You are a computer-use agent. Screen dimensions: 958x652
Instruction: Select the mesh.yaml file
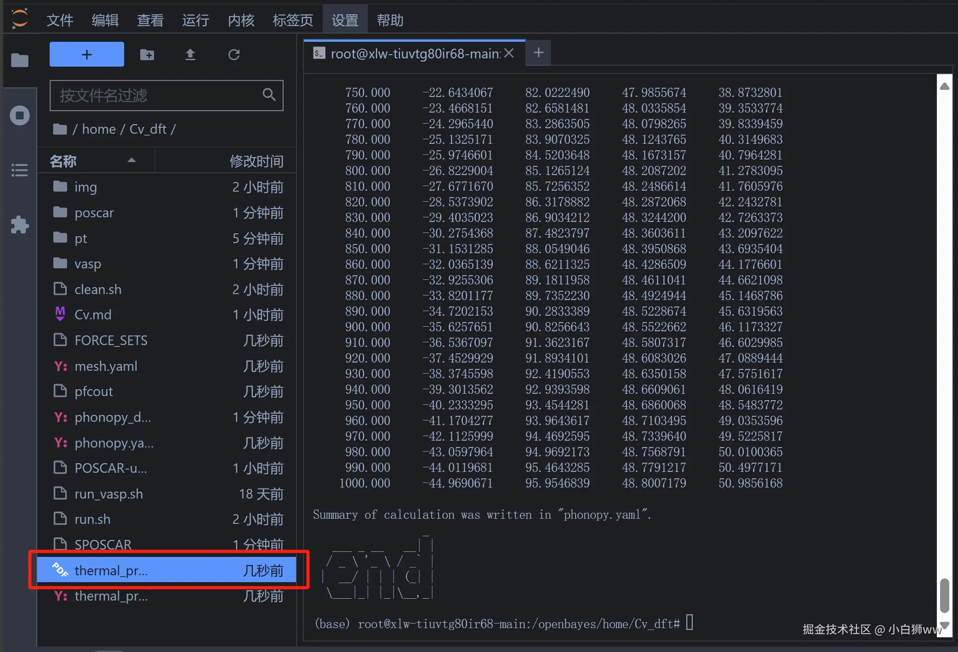[106, 366]
